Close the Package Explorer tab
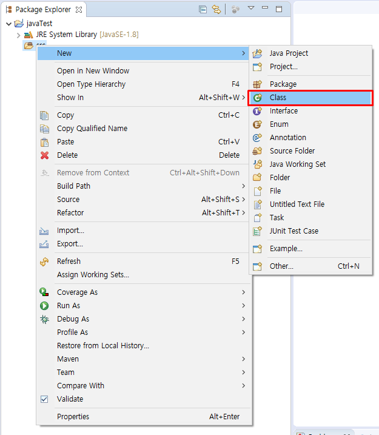379x435 pixels. 79,10
